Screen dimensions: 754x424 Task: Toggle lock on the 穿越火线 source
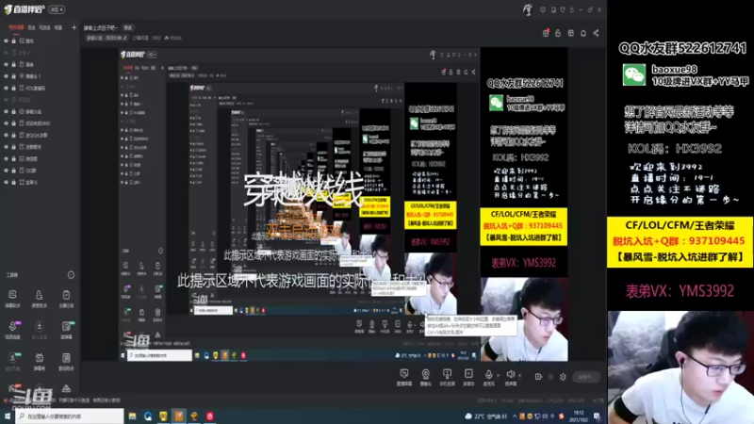13,111
